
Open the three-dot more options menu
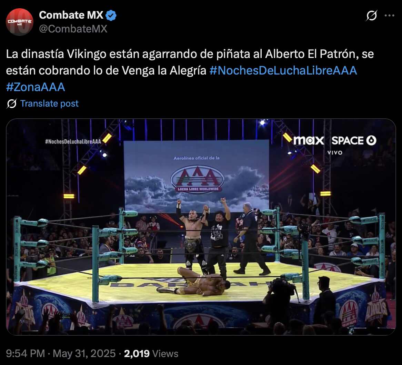(390, 16)
